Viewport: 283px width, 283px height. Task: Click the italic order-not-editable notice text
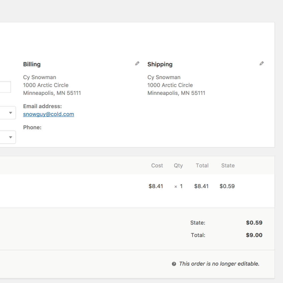tap(219, 263)
